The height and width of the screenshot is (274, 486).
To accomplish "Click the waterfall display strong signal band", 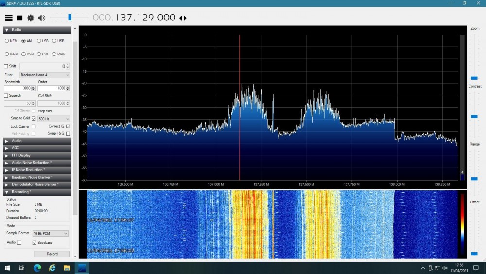I will [x=249, y=224].
